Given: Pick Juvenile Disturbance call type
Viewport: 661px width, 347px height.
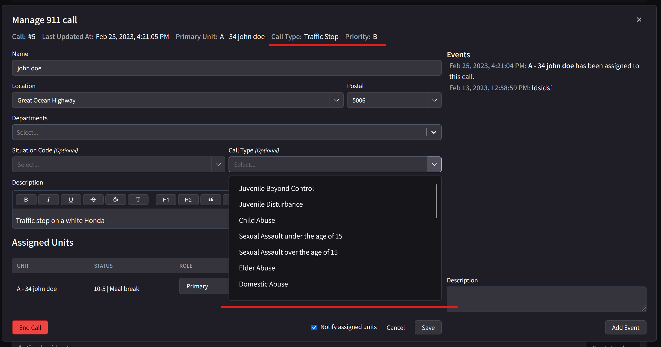Looking at the screenshot, I should [271, 204].
